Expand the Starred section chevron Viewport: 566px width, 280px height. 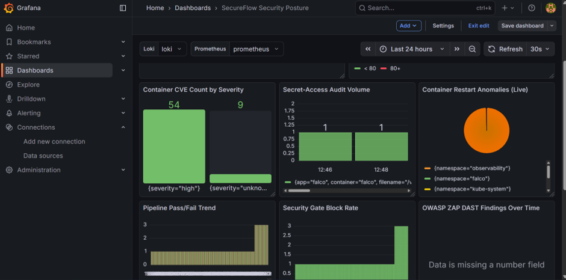[123, 56]
